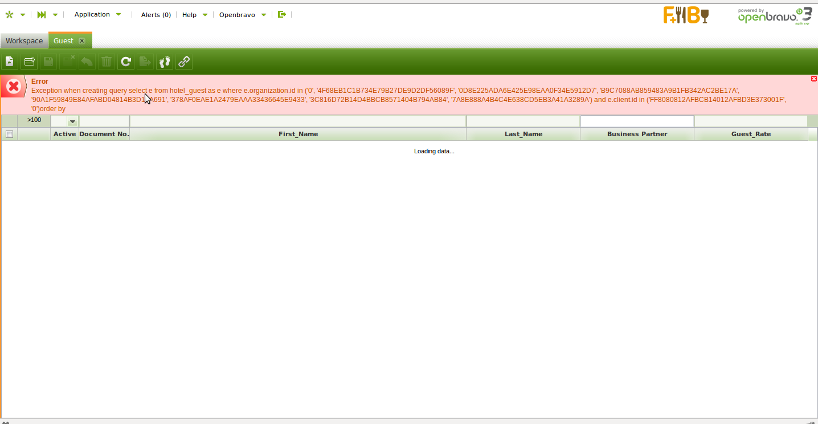Open the Openbravo user menu
The image size is (818, 424).
pyautogui.click(x=243, y=15)
